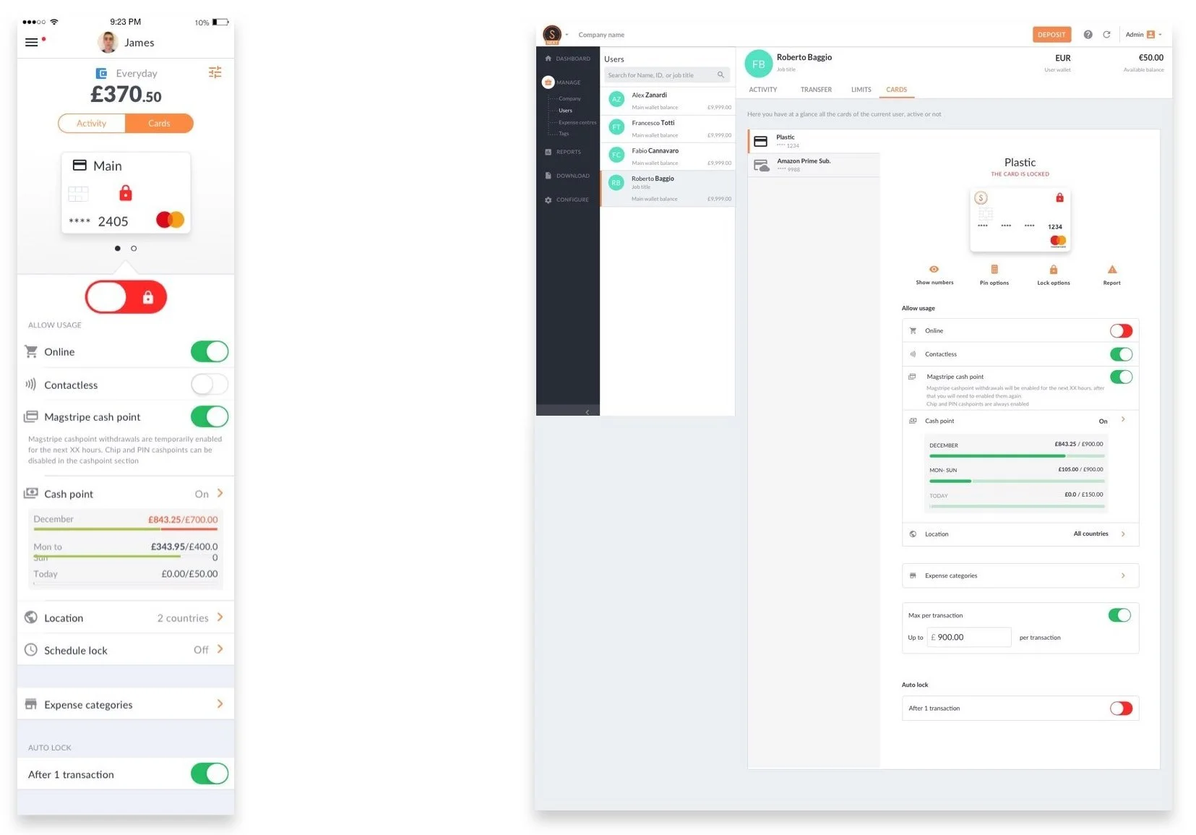This screenshot has width=1196, height=835.
Task: Open the ACTIVITY tab for Roberto Baggio
Action: tap(763, 90)
